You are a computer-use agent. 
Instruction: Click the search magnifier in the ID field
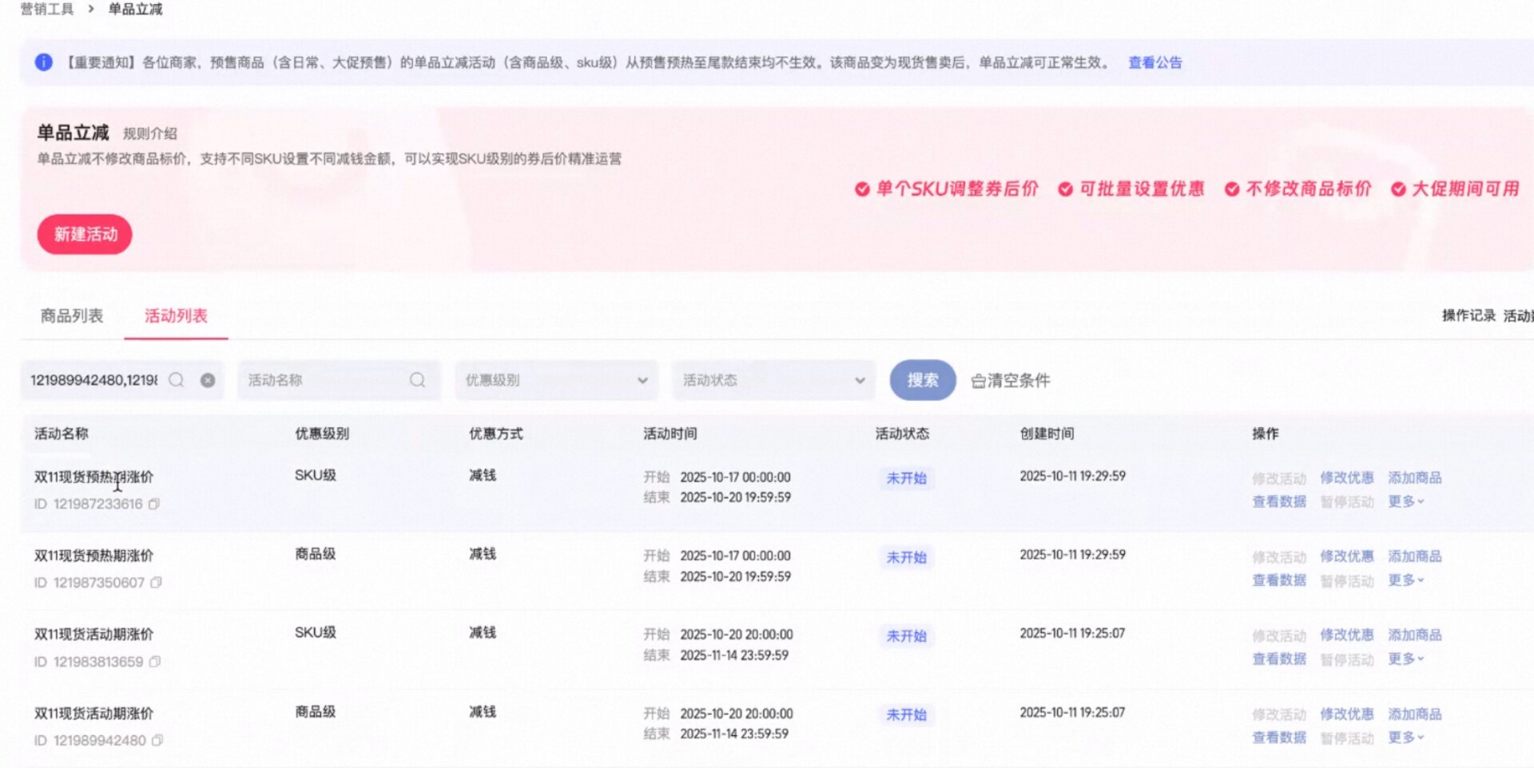coord(177,380)
